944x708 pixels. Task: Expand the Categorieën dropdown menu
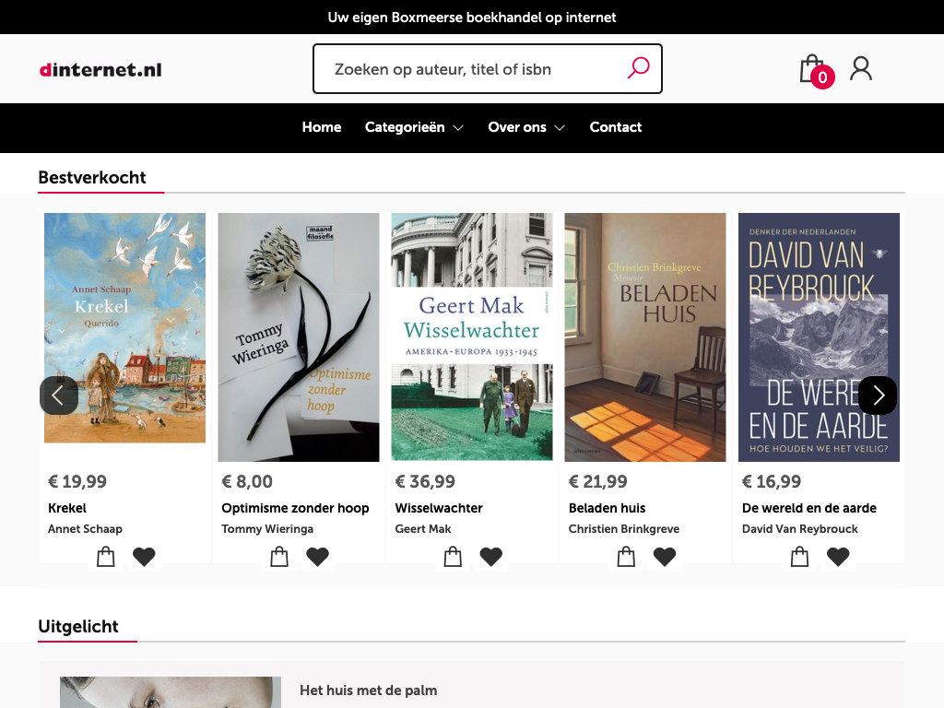(414, 127)
